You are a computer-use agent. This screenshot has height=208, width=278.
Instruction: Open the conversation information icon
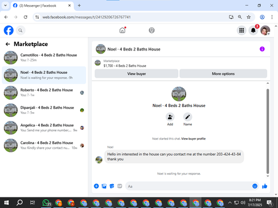262,49
